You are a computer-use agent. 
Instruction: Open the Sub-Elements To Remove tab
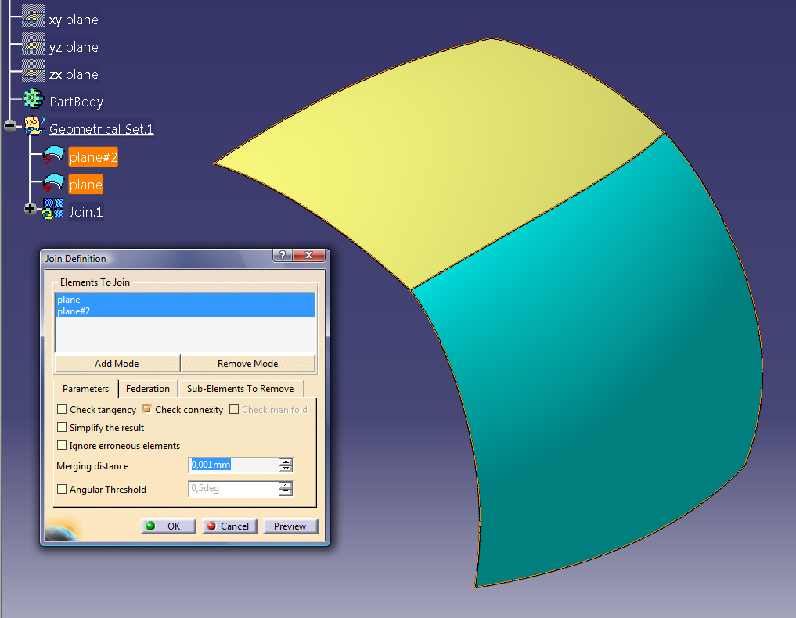pos(240,389)
